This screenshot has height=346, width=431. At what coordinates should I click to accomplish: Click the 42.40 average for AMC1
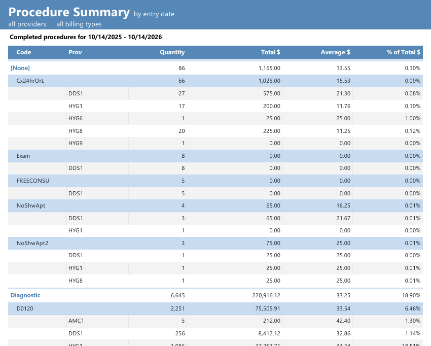[x=343, y=321]
